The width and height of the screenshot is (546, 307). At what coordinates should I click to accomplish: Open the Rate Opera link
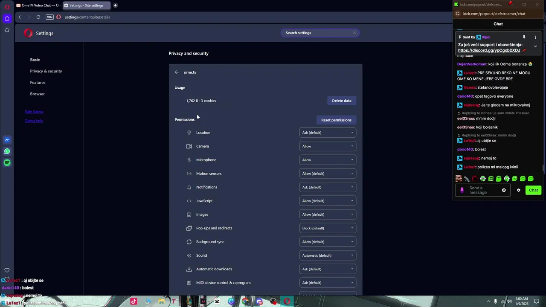34,112
